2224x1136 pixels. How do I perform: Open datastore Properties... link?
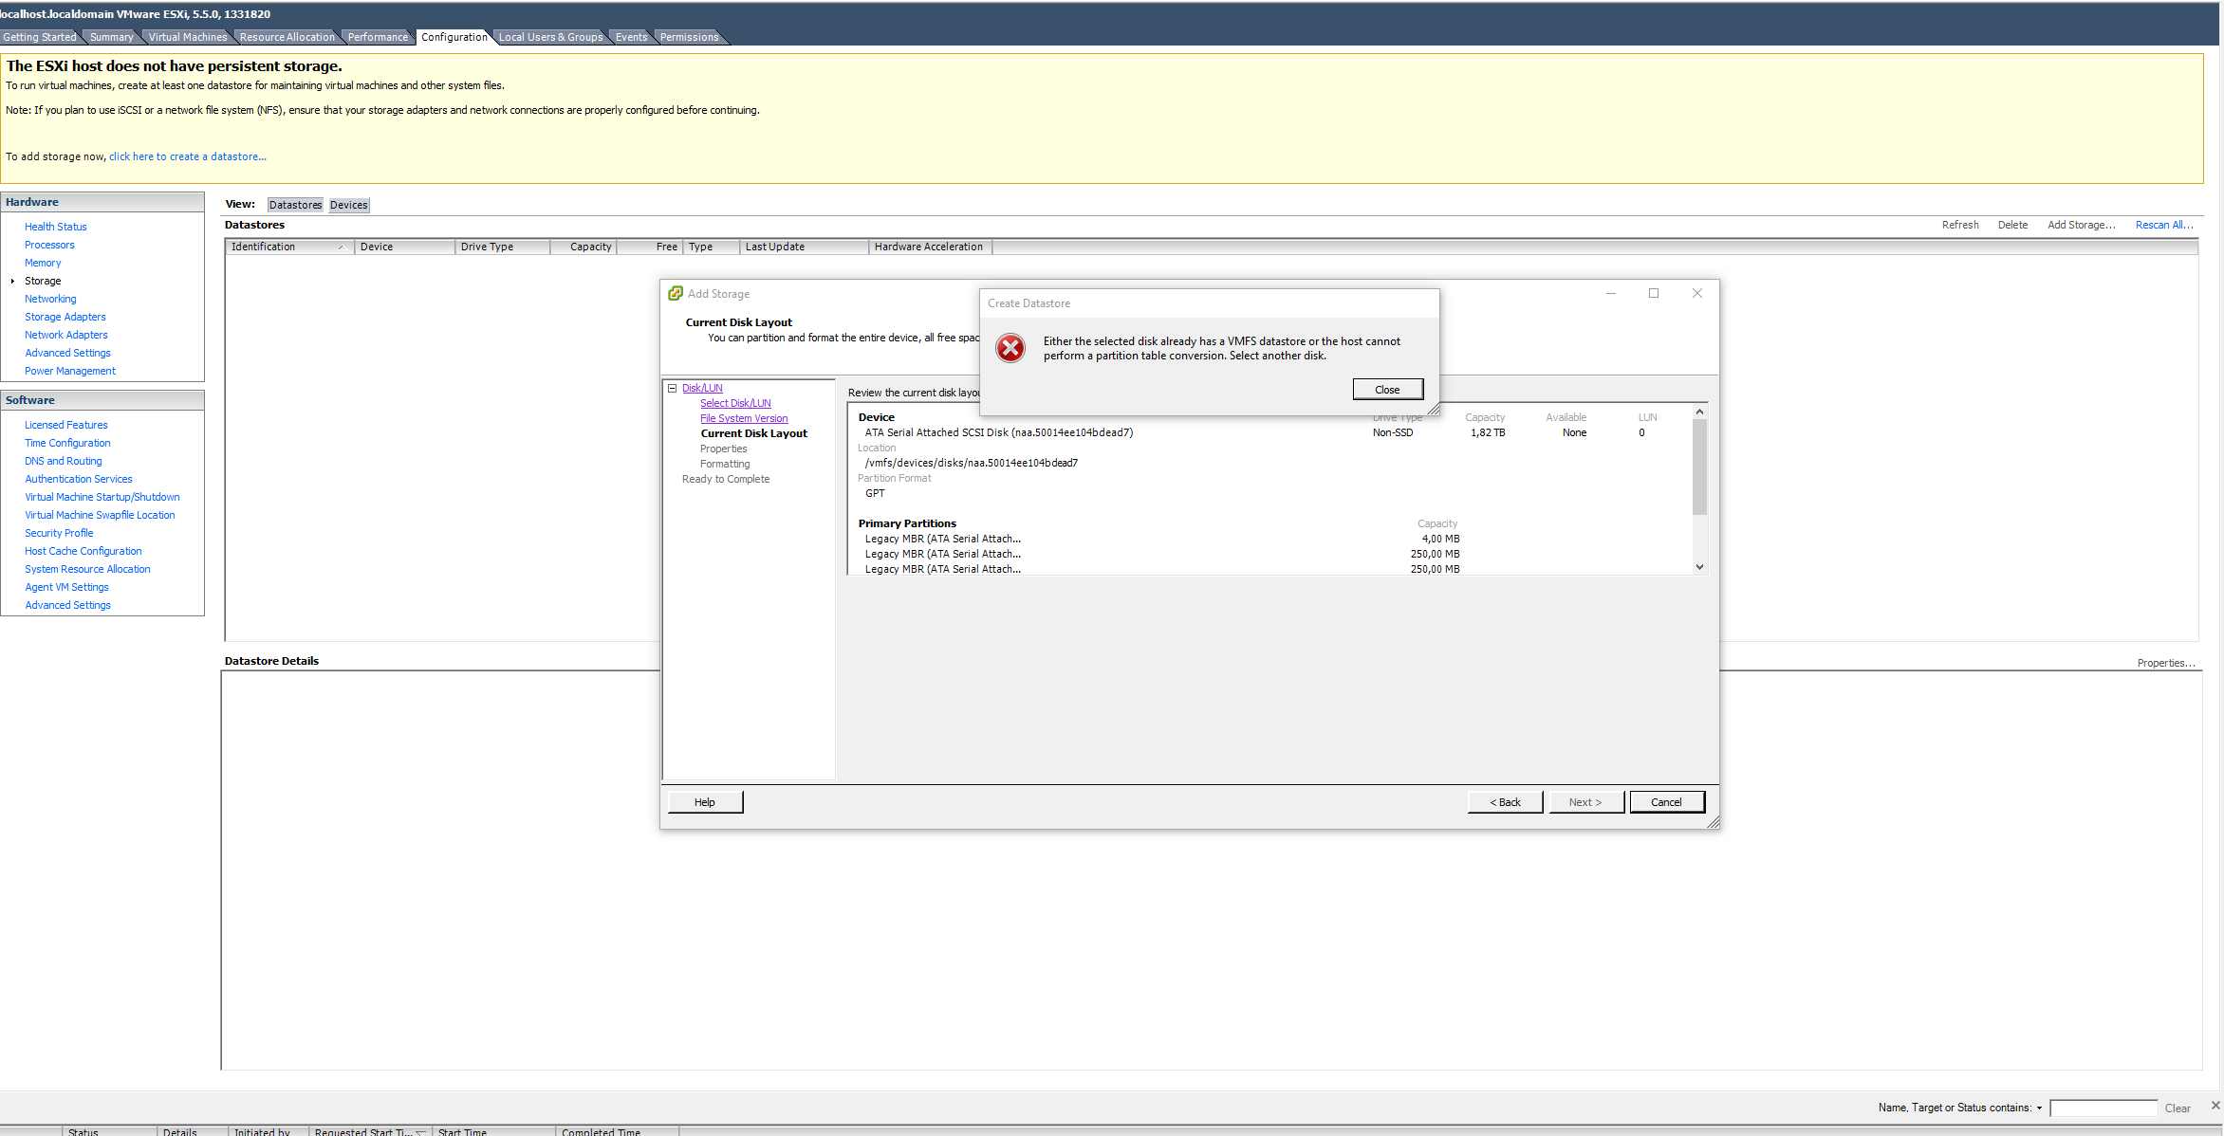pos(2166,663)
